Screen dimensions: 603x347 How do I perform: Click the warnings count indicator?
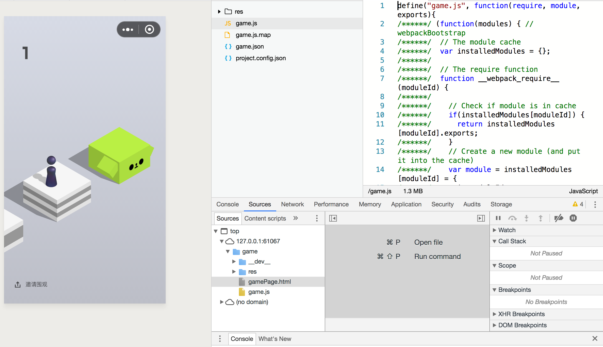[x=578, y=204]
